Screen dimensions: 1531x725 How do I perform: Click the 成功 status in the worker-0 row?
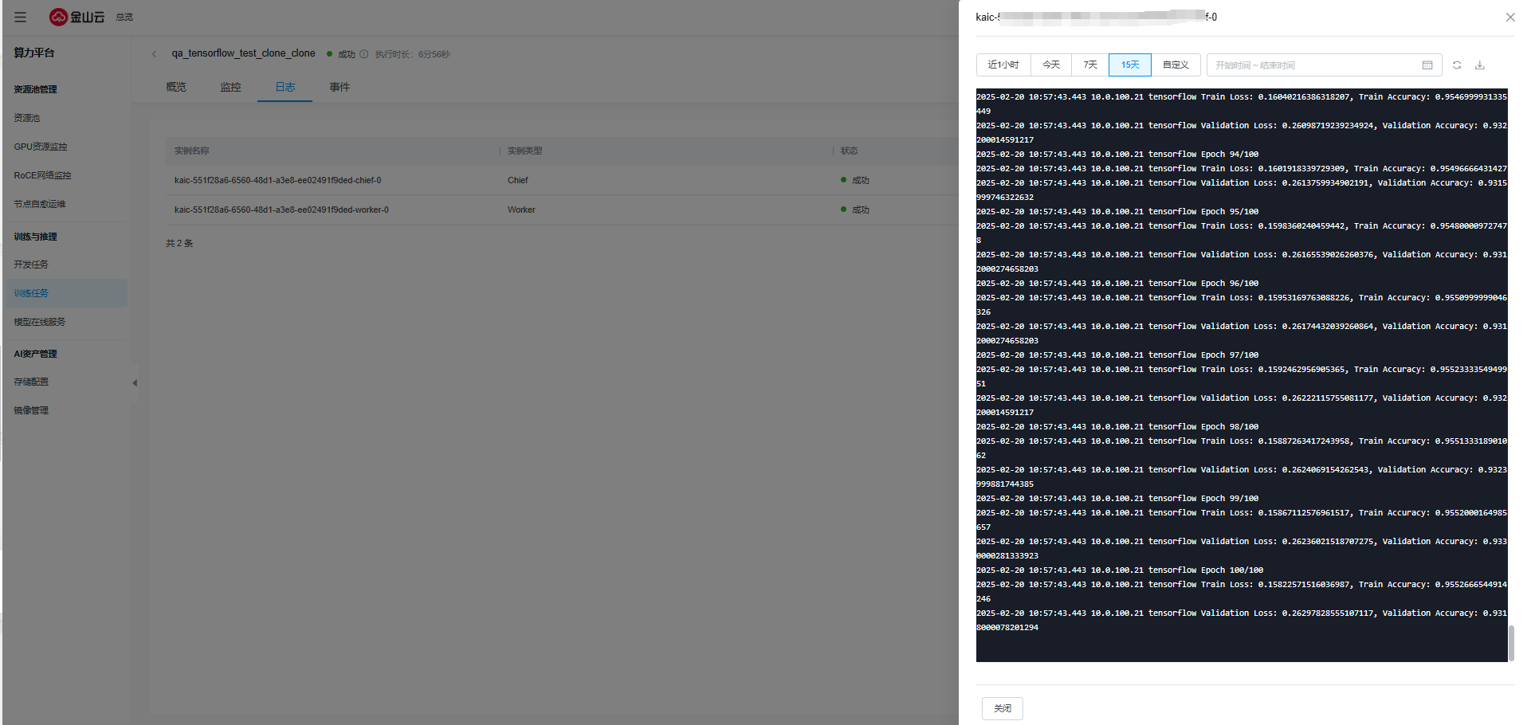coord(855,210)
